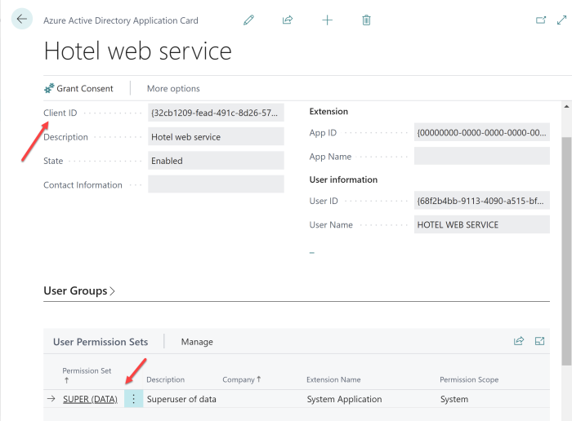
Task: Click the plus icon to add new
Action: click(327, 20)
